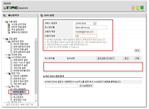The height and width of the screenshot is (109, 149).
Task: Click the E-mail address field for password recovery
Action: [61, 86]
